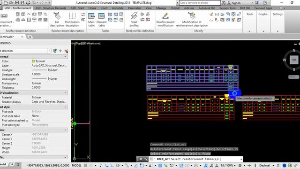Viewport: 300px width, 169px height.
Task: Open the Help question mark icon
Action: (x=265, y=3)
